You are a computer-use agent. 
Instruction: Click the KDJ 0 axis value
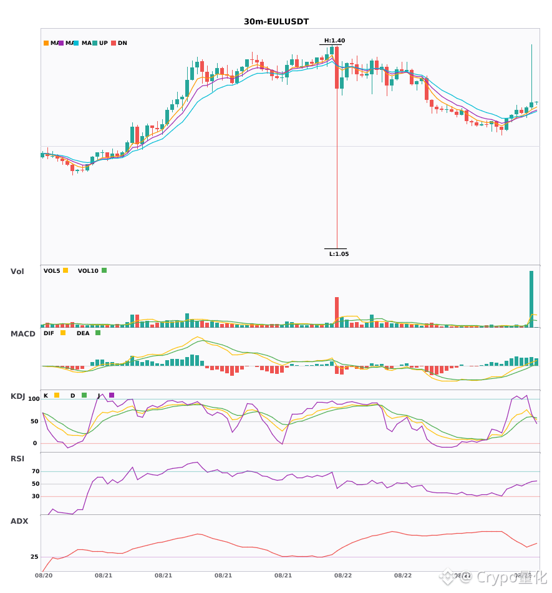click(x=35, y=443)
